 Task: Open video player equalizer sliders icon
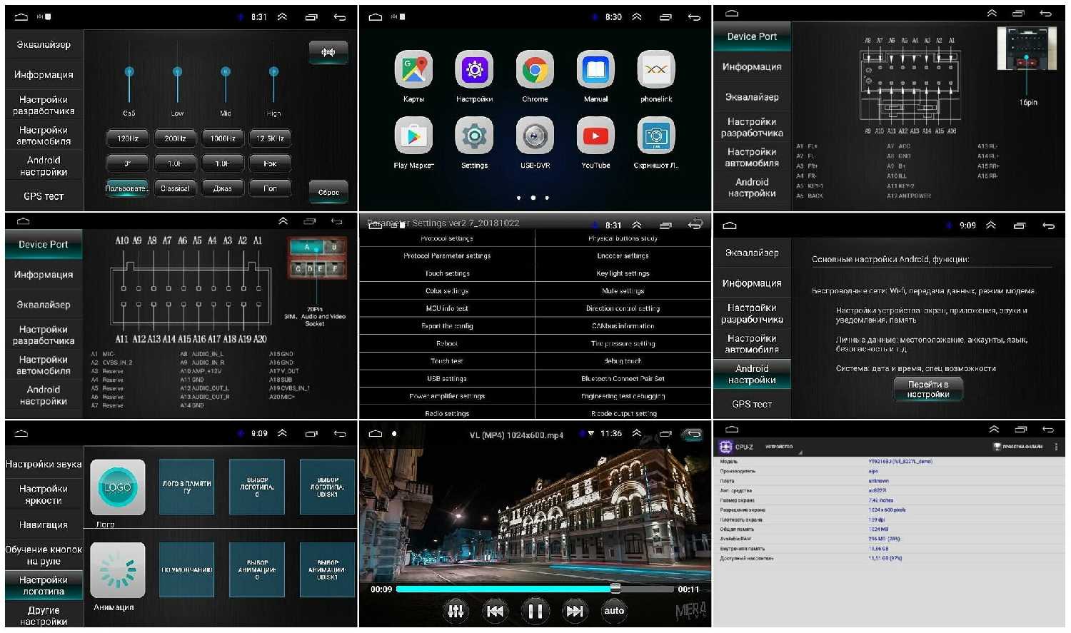click(x=456, y=610)
